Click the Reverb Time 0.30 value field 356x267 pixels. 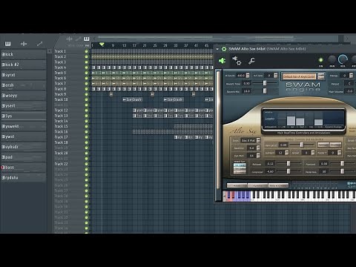[x=247, y=83]
